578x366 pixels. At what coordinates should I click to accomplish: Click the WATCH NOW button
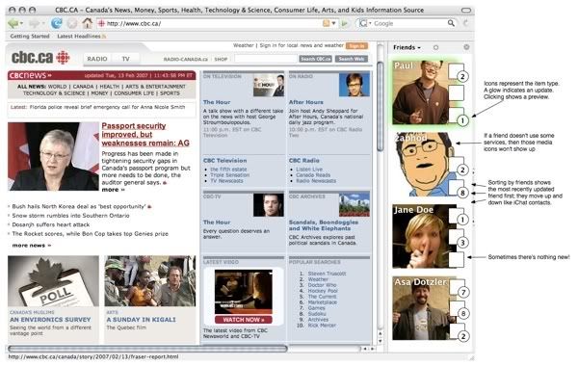coord(244,320)
